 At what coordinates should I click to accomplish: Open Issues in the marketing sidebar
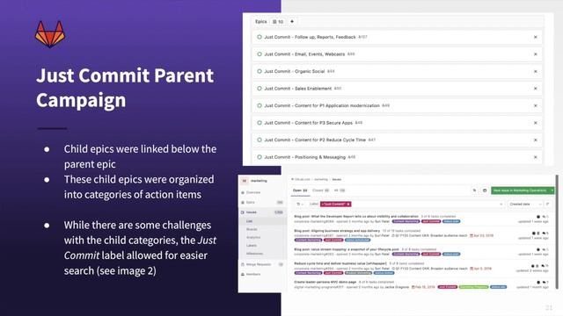click(252, 212)
